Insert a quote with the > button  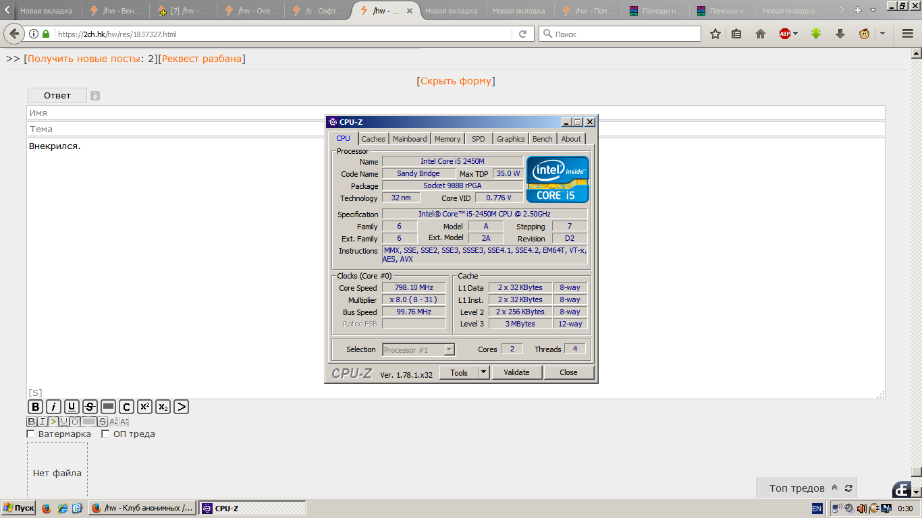click(181, 407)
